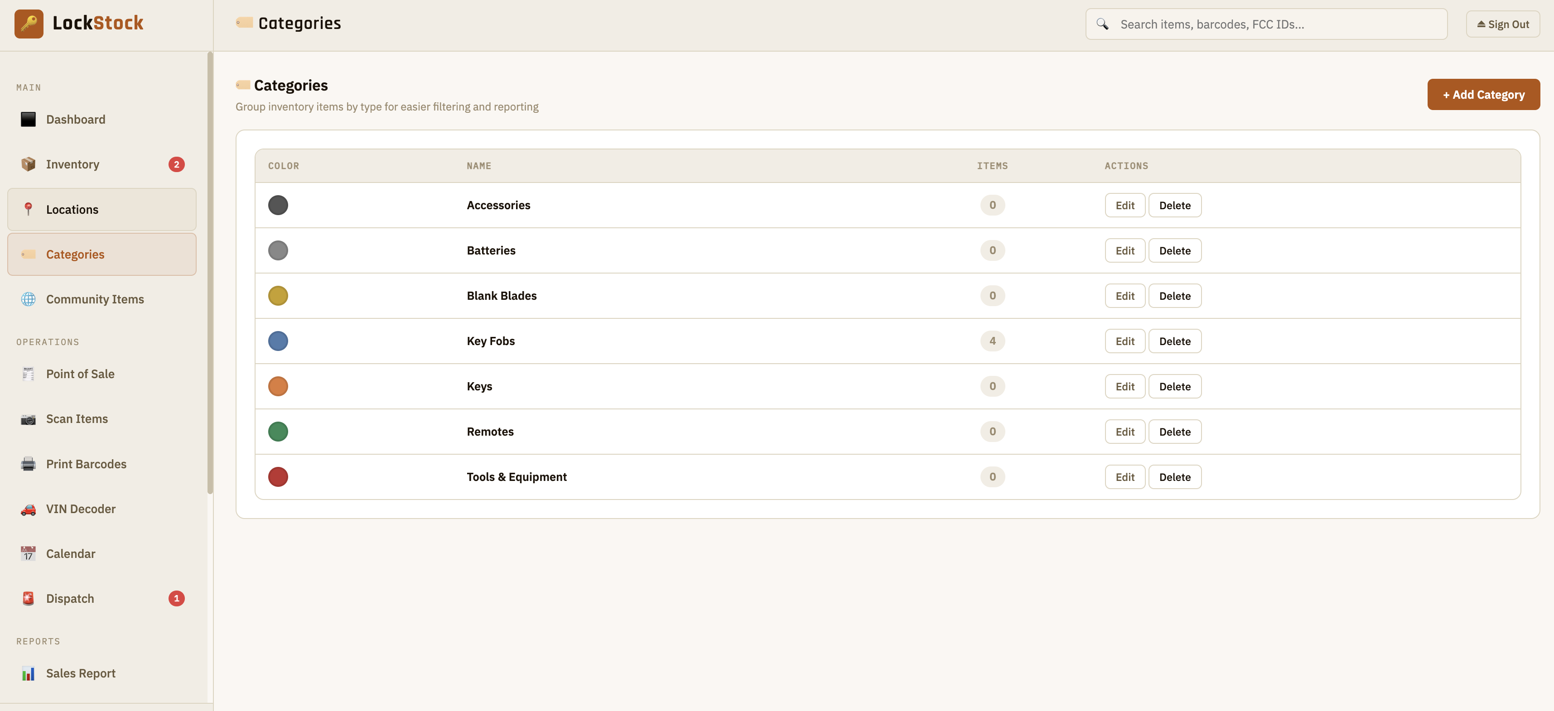Open the Categories section from the sidebar
This screenshot has width=1554, height=711.
pyautogui.click(x=75, y=254)
